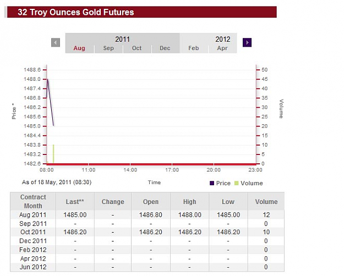Select the Oct 2011 row label
Viewport: 344px width, 276px height.
tap(33, 232)
